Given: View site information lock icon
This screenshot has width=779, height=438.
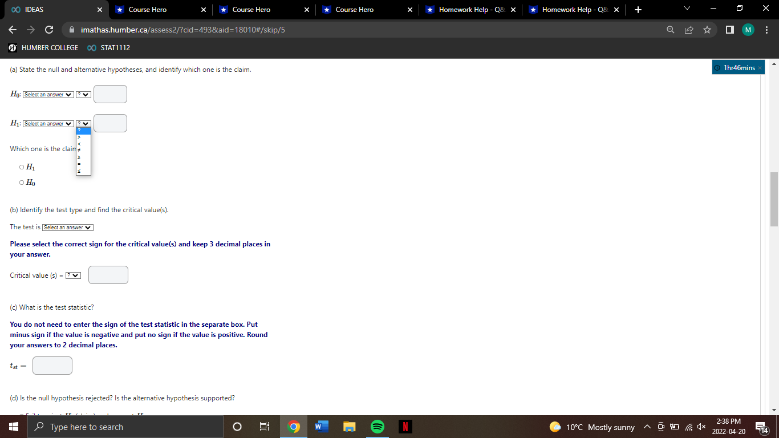Looking at the screenshot, I should [72, 30].
